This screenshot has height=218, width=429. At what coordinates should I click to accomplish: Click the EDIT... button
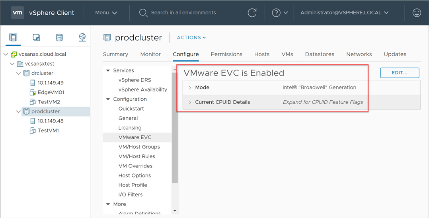click(400, 73)
